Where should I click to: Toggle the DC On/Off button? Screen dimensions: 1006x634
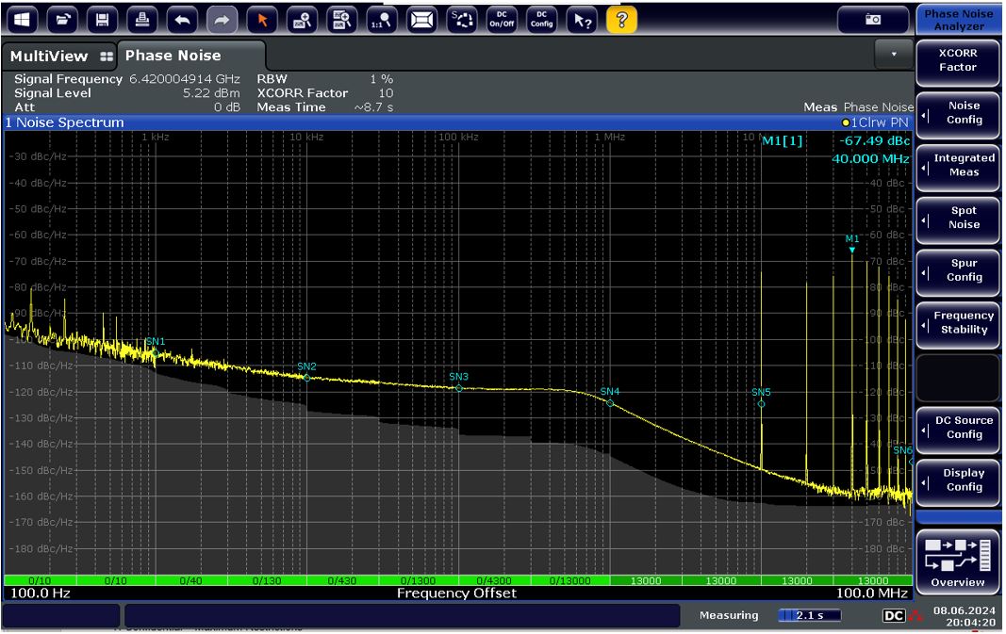coord(502,19)
